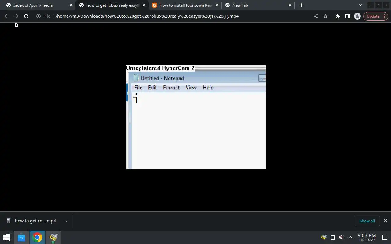
Task: Bookmark this page with star icon
Action: (326, 16)
